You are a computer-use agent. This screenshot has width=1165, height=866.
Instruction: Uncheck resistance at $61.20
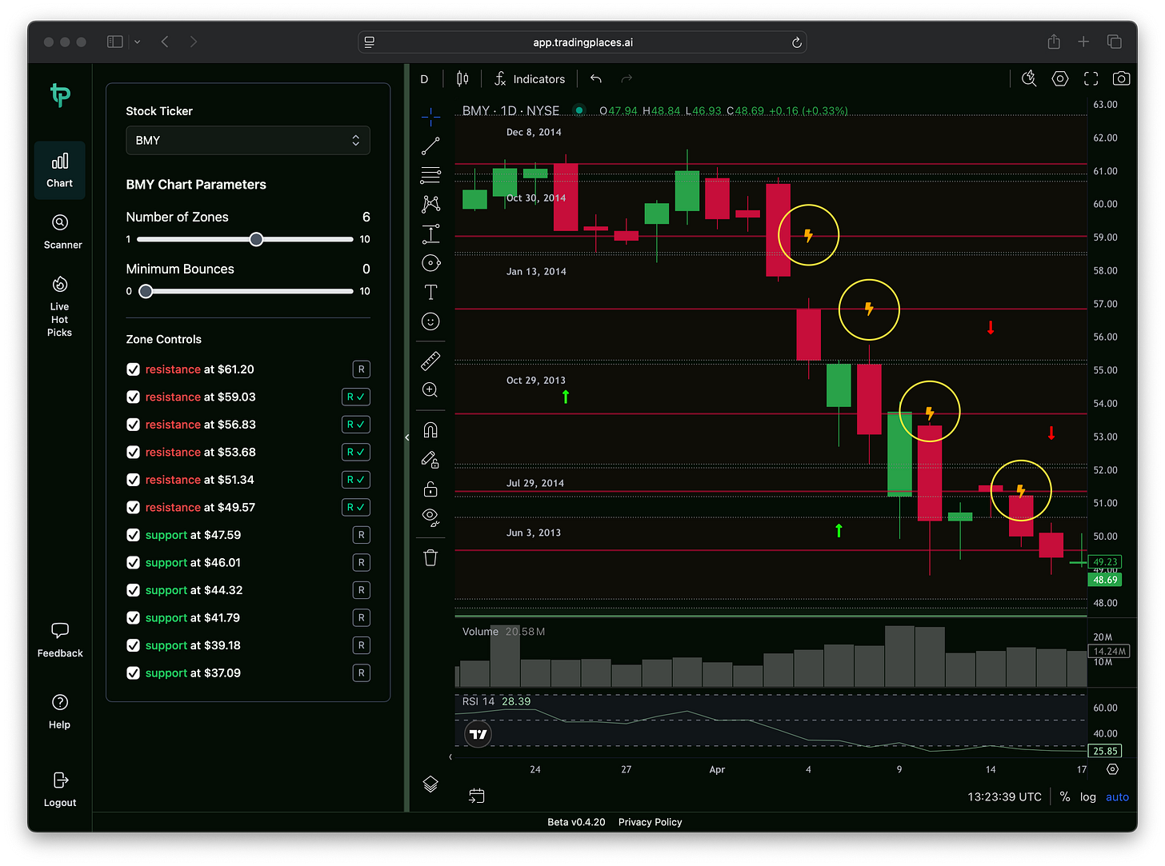point(134,369)
